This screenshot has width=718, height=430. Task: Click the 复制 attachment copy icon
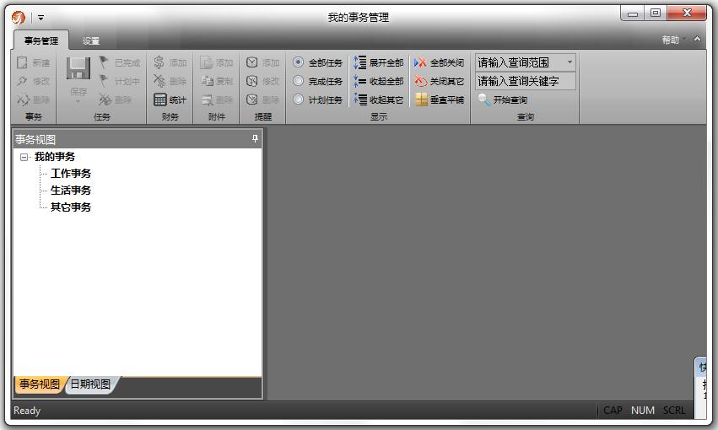[207, 81]
